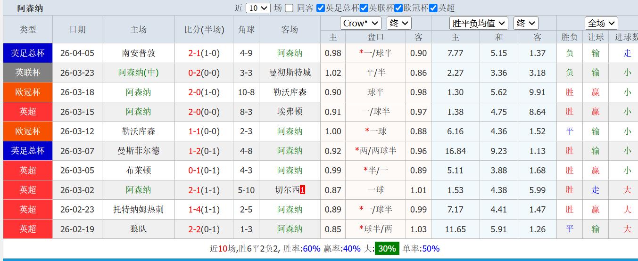
Task: Click the 类型 column header
Action: (28, 30)
